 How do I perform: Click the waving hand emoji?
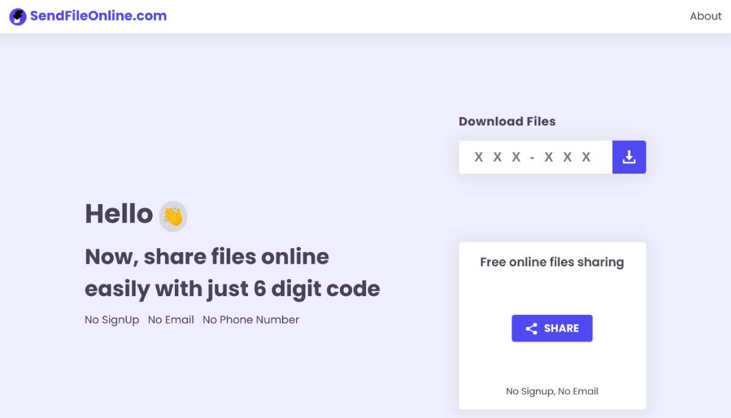[173, 216]
